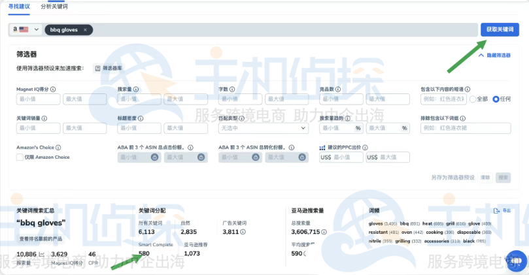The width and height of the screenshot is (529, 275).
Task: Click lock icon in 总转化份额 minimum field
Action: pyautogui.click(x=256, y=157)
